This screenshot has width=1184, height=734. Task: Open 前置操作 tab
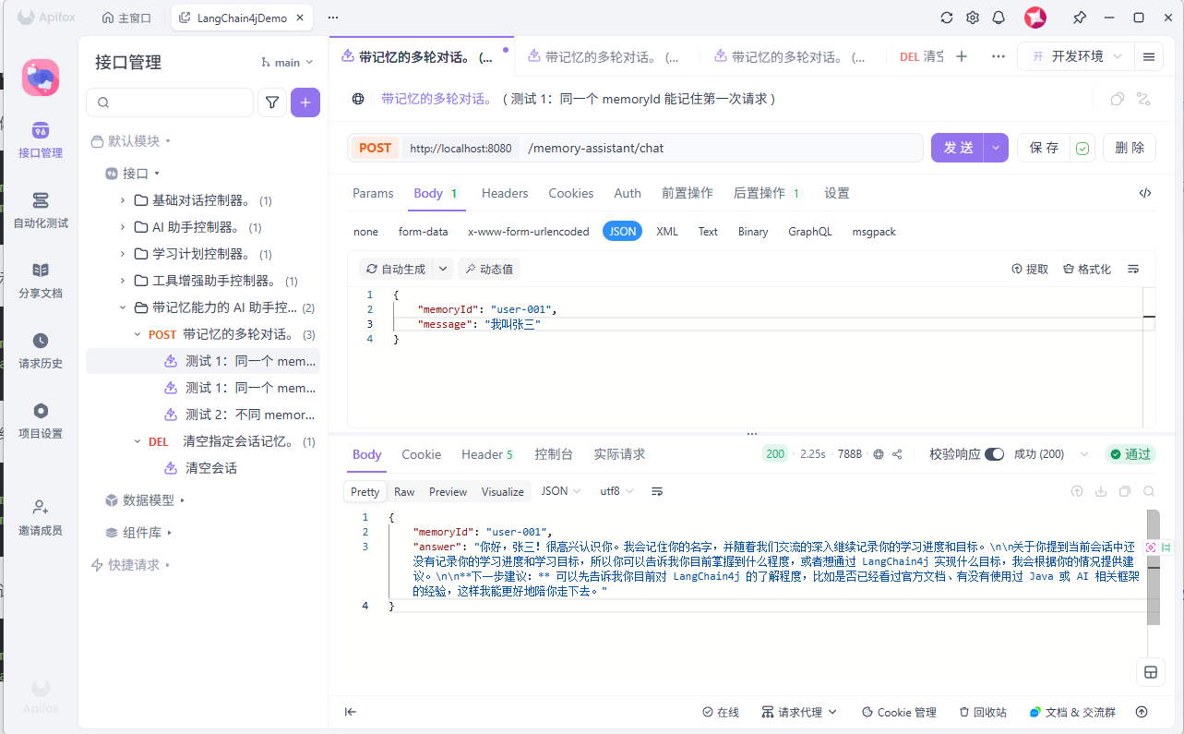click(x=688, y=193)
